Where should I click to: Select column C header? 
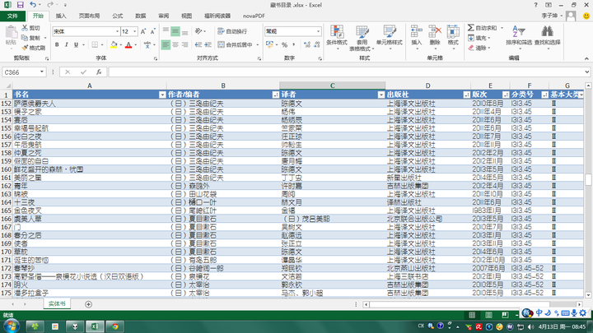pyautogui.click(x=333, y=86)
